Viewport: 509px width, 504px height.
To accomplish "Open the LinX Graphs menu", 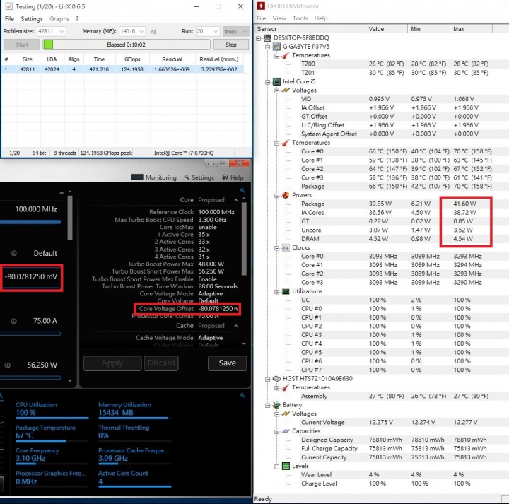I will pos(59,18).
